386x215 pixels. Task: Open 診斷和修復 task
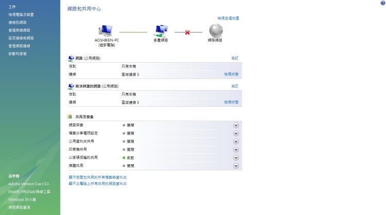[x=17, y=54]
